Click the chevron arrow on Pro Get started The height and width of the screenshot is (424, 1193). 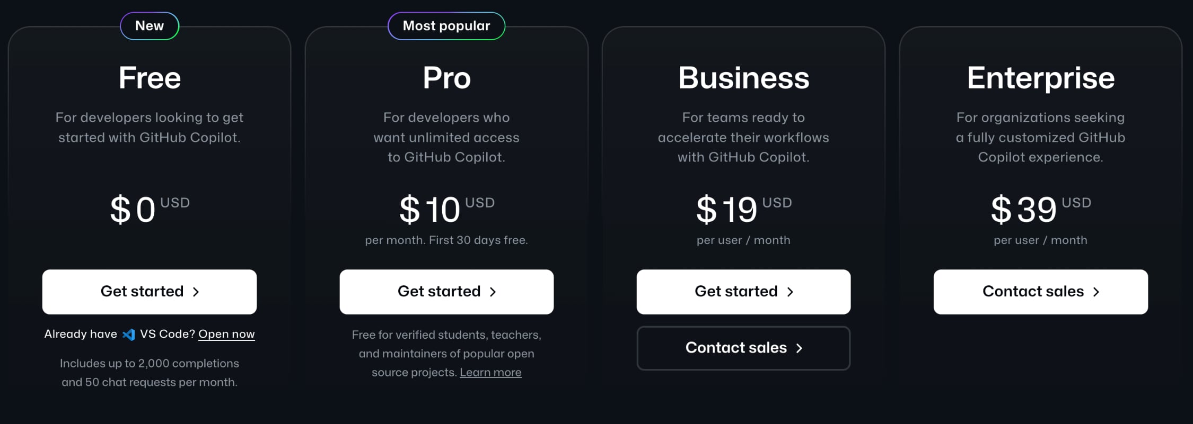(x=493, y=292)
